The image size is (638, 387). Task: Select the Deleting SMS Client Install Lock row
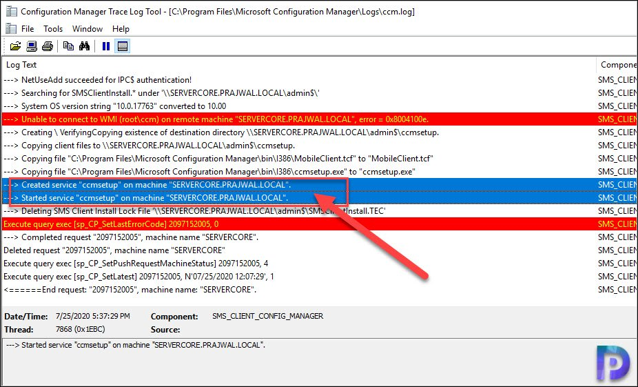click(319, 211)
